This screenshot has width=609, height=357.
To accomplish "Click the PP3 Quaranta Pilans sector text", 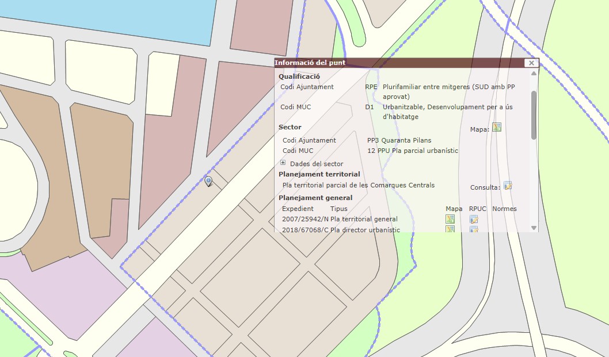I will pos(399,140).
